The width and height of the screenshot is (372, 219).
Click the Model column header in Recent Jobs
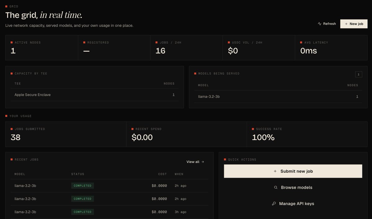[20, 174]
